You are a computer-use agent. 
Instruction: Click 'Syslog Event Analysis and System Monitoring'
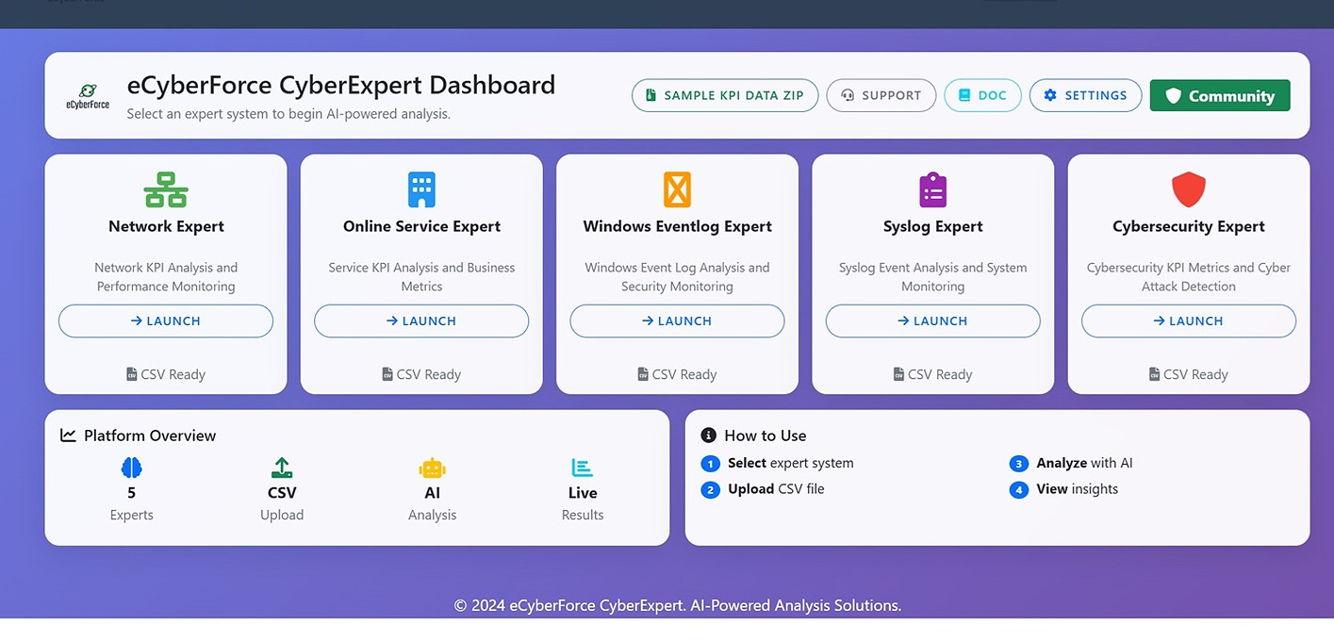point(932,277)
